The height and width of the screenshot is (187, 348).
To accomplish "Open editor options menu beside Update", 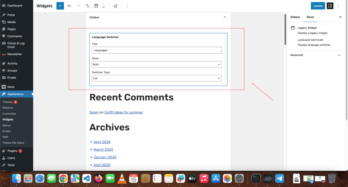I will point(338,6).
